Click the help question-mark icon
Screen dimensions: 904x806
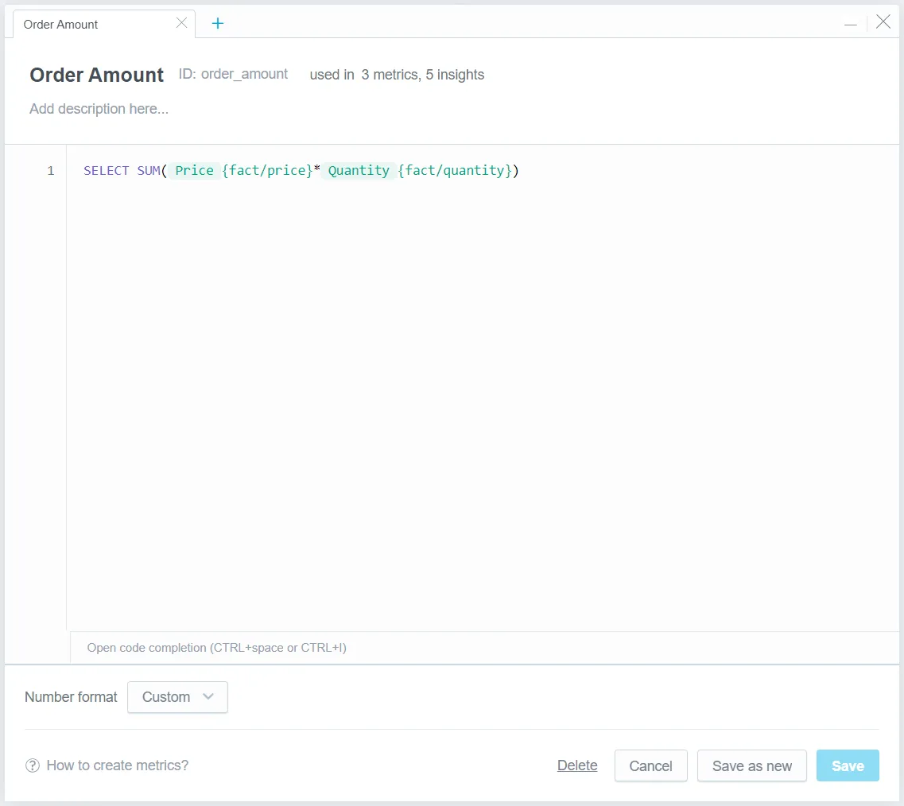pyautogui.click(x=33, y=765)
